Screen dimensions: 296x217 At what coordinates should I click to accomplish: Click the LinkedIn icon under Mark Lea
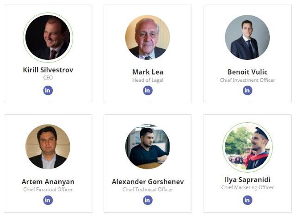tap(148, 90)
